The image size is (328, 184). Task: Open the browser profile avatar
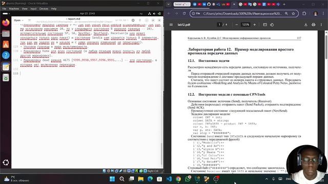[x=316, y=14]
